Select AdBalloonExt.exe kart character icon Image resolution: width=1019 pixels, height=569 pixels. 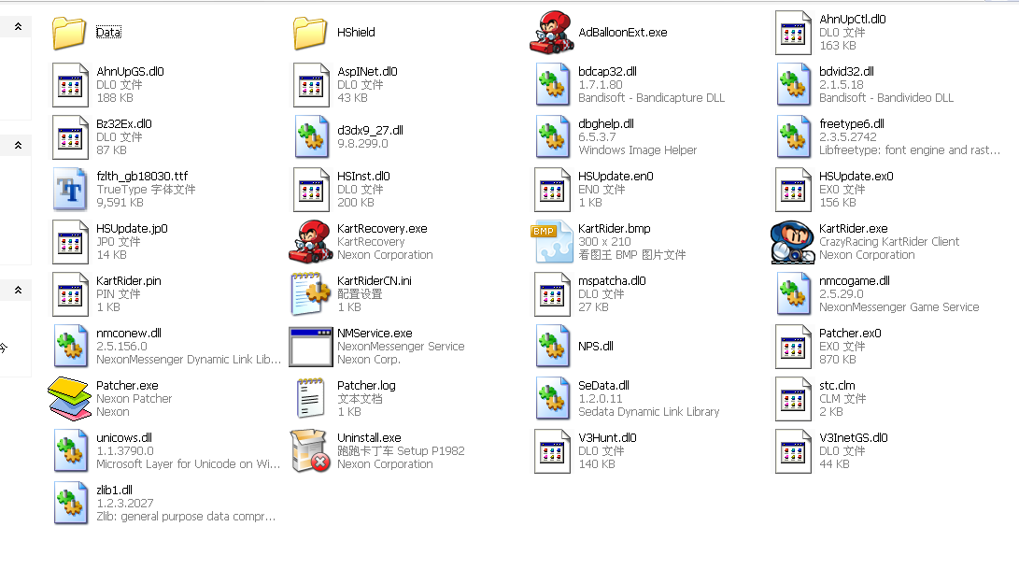tap(552, 33)
